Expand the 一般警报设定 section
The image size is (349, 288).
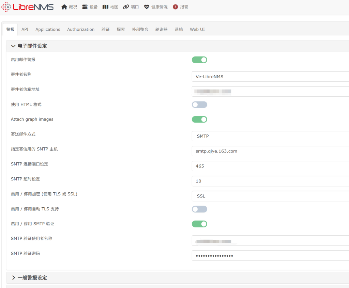(13, 278)
